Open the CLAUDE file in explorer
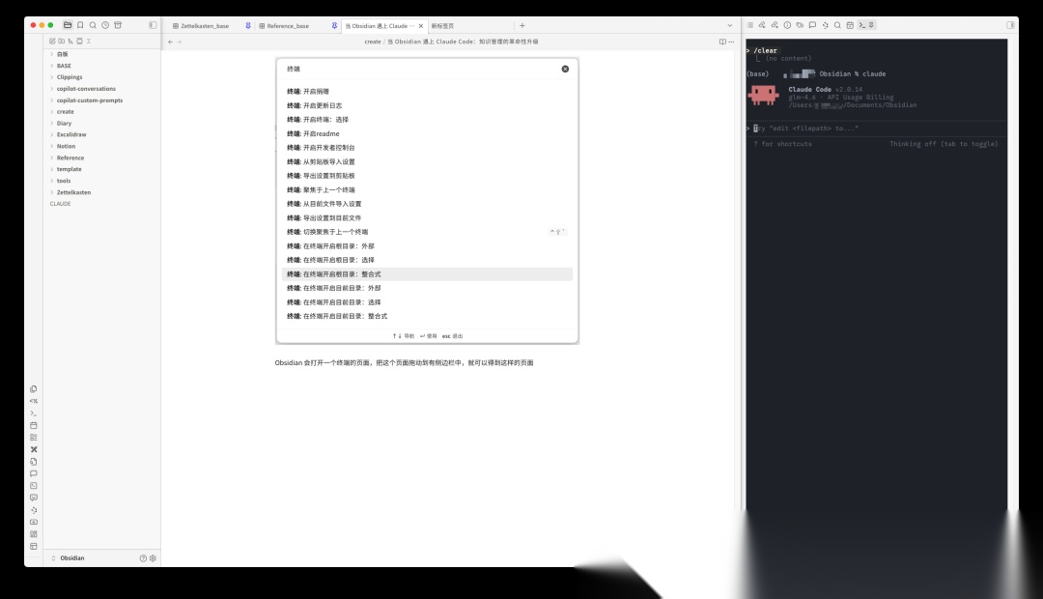1043x599 pixels. click(x=60, y=204)
